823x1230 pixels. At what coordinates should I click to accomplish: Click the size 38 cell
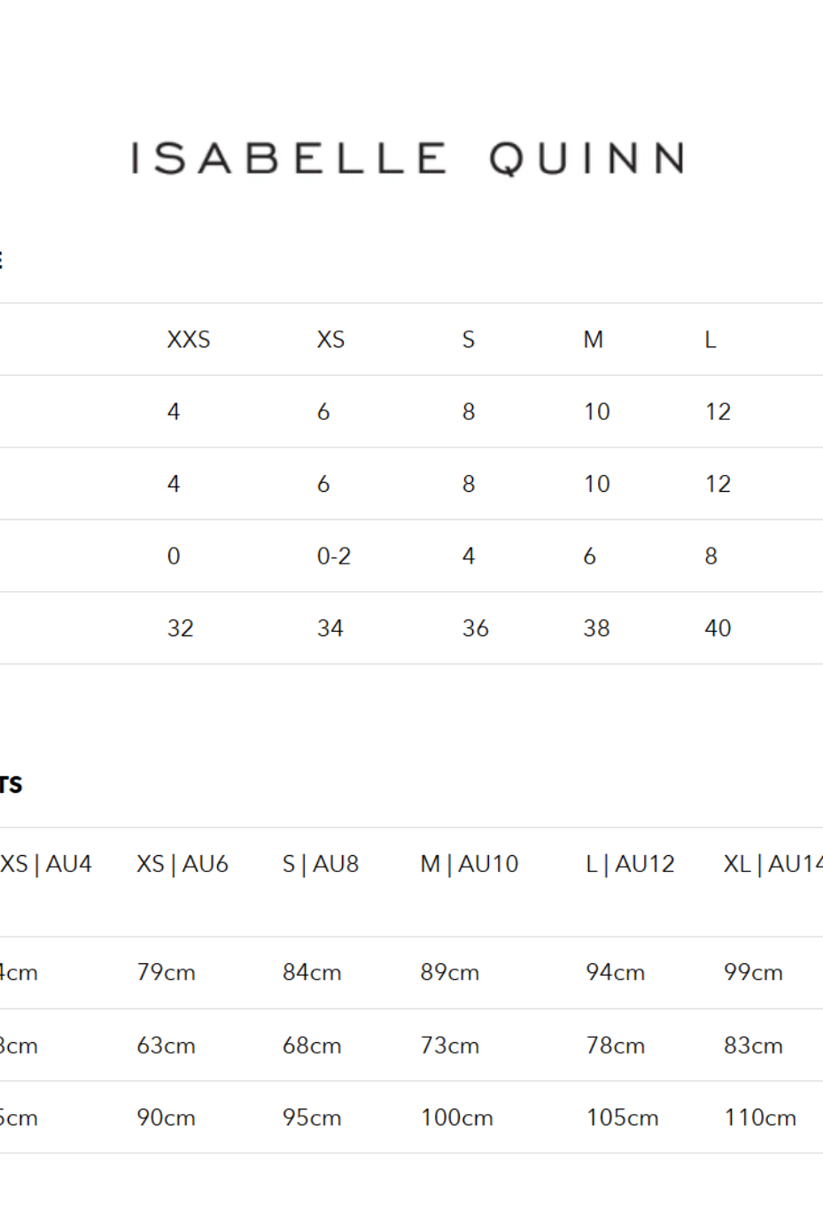point(596,628)
